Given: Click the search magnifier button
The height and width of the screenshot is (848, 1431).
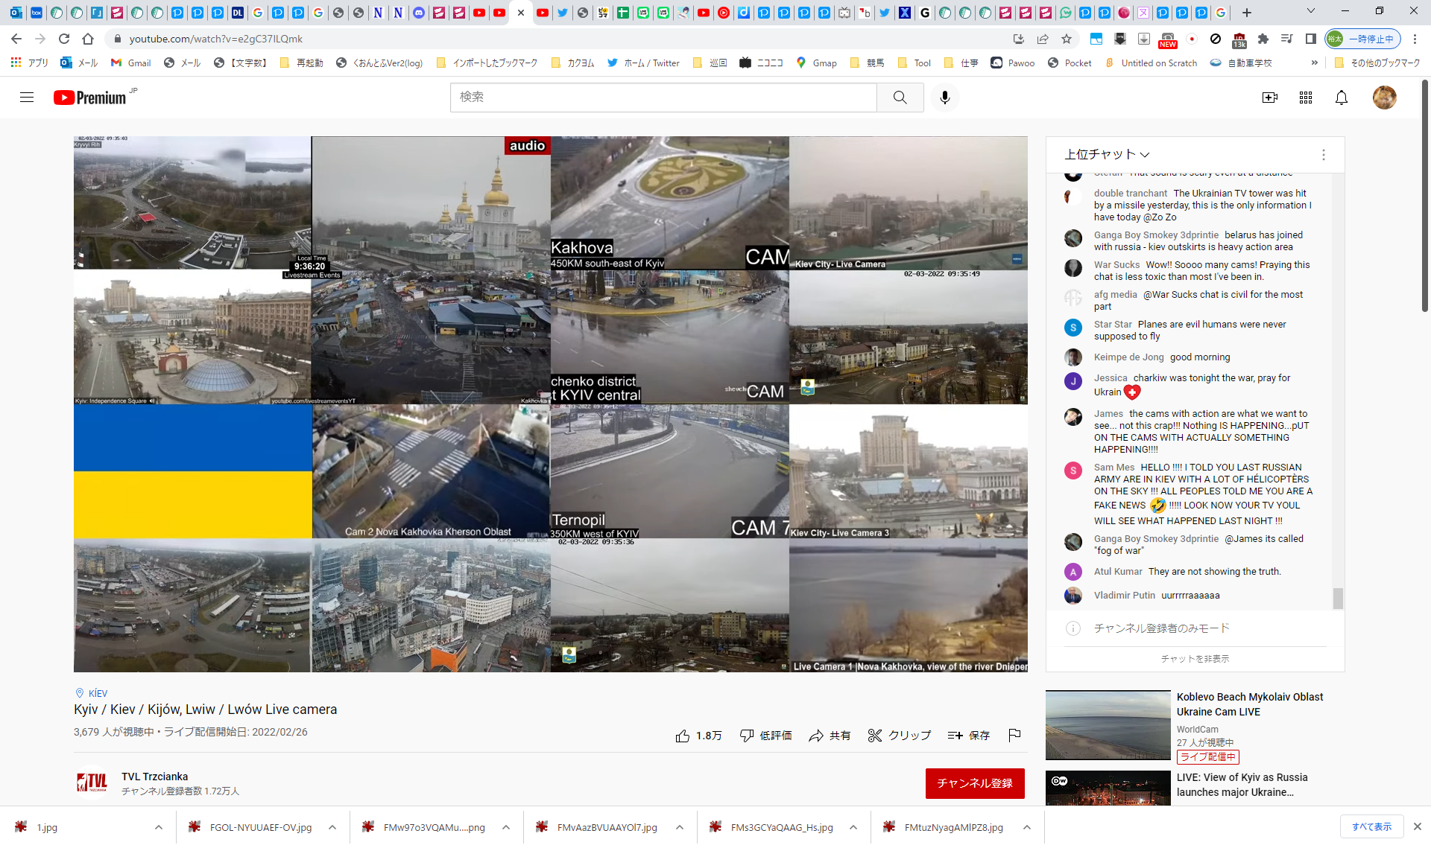Looking at the screenshot, I should click(900, 98).
